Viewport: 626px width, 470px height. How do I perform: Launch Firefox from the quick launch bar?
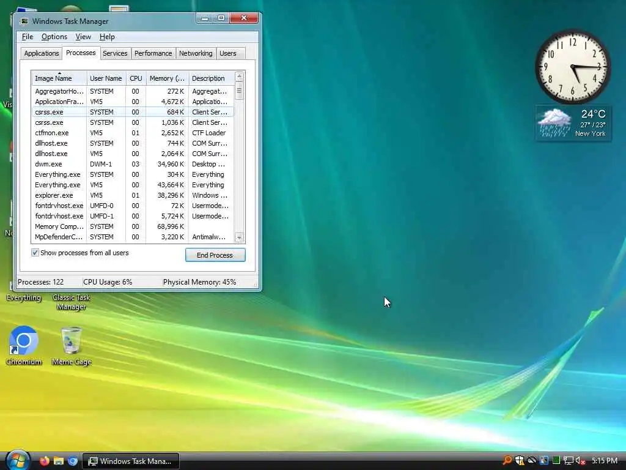click(x=44, y=461)
